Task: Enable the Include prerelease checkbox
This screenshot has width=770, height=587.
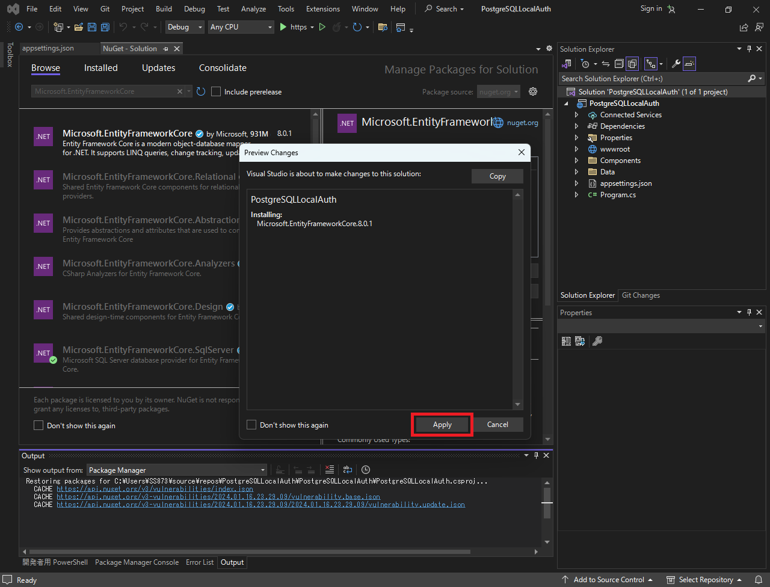Action: point(216,91)
